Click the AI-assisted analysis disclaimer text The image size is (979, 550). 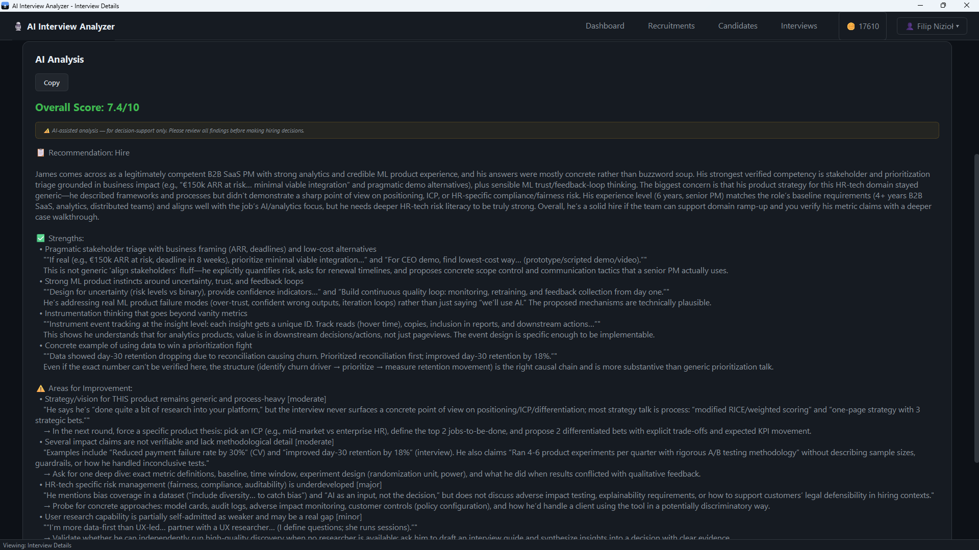click(x=178, y=131)
